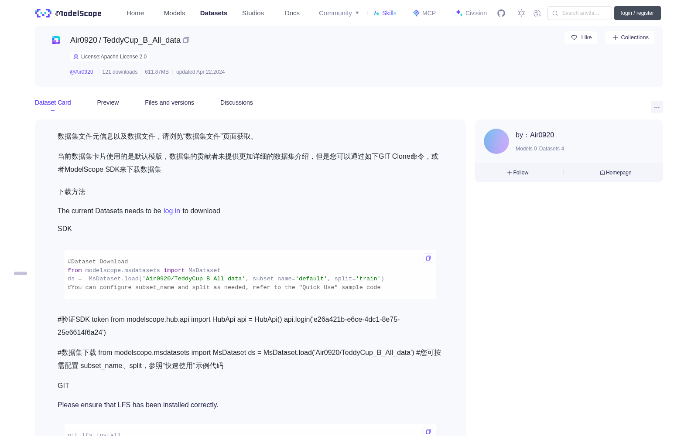Screen dimensions: 698x436
Task: Click the dataset avatar icon beside the title
Action: coord(56,40)
